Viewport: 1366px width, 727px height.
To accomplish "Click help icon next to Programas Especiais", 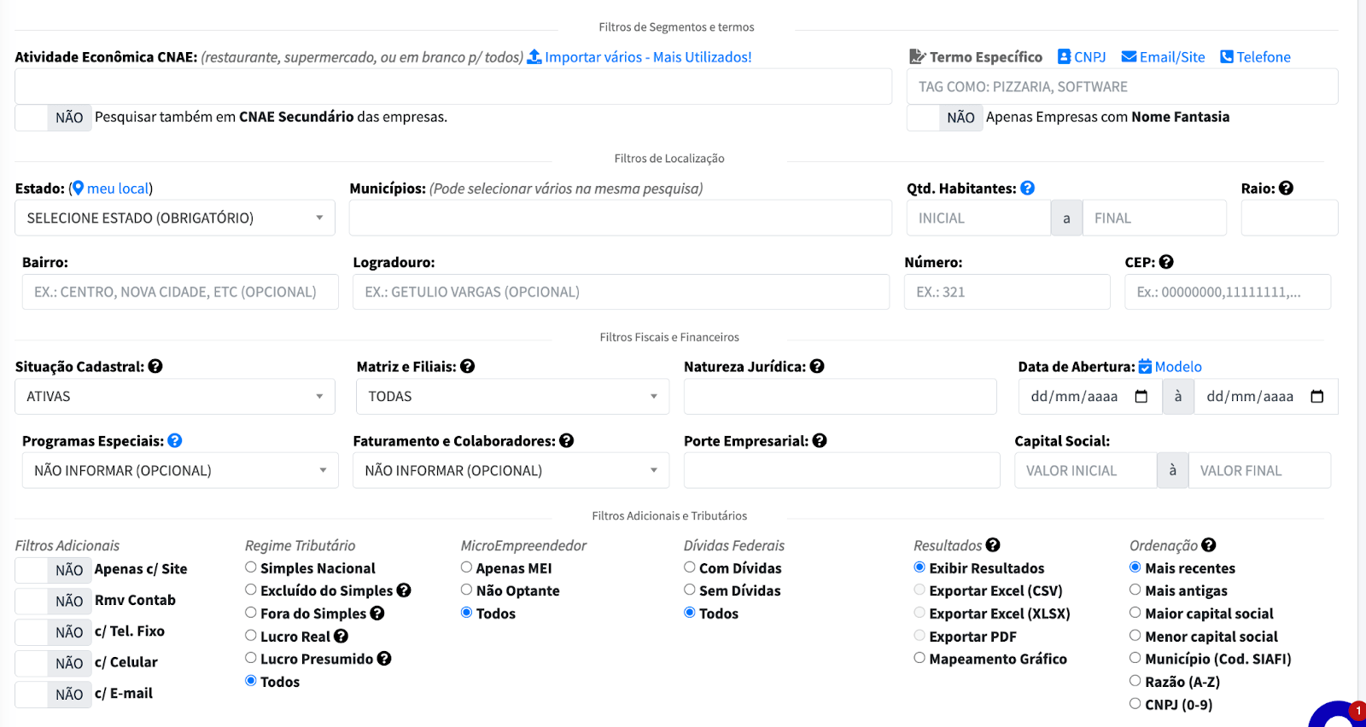I will coord(175,440).
